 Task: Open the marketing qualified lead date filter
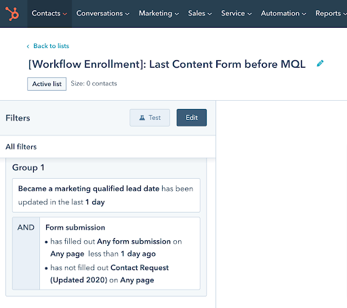click(x=106, y=195)
